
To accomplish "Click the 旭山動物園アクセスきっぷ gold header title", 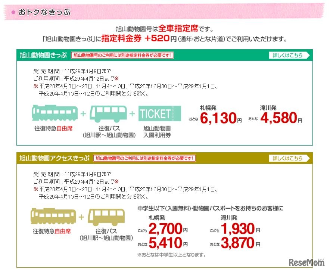I will pos(54,158).
